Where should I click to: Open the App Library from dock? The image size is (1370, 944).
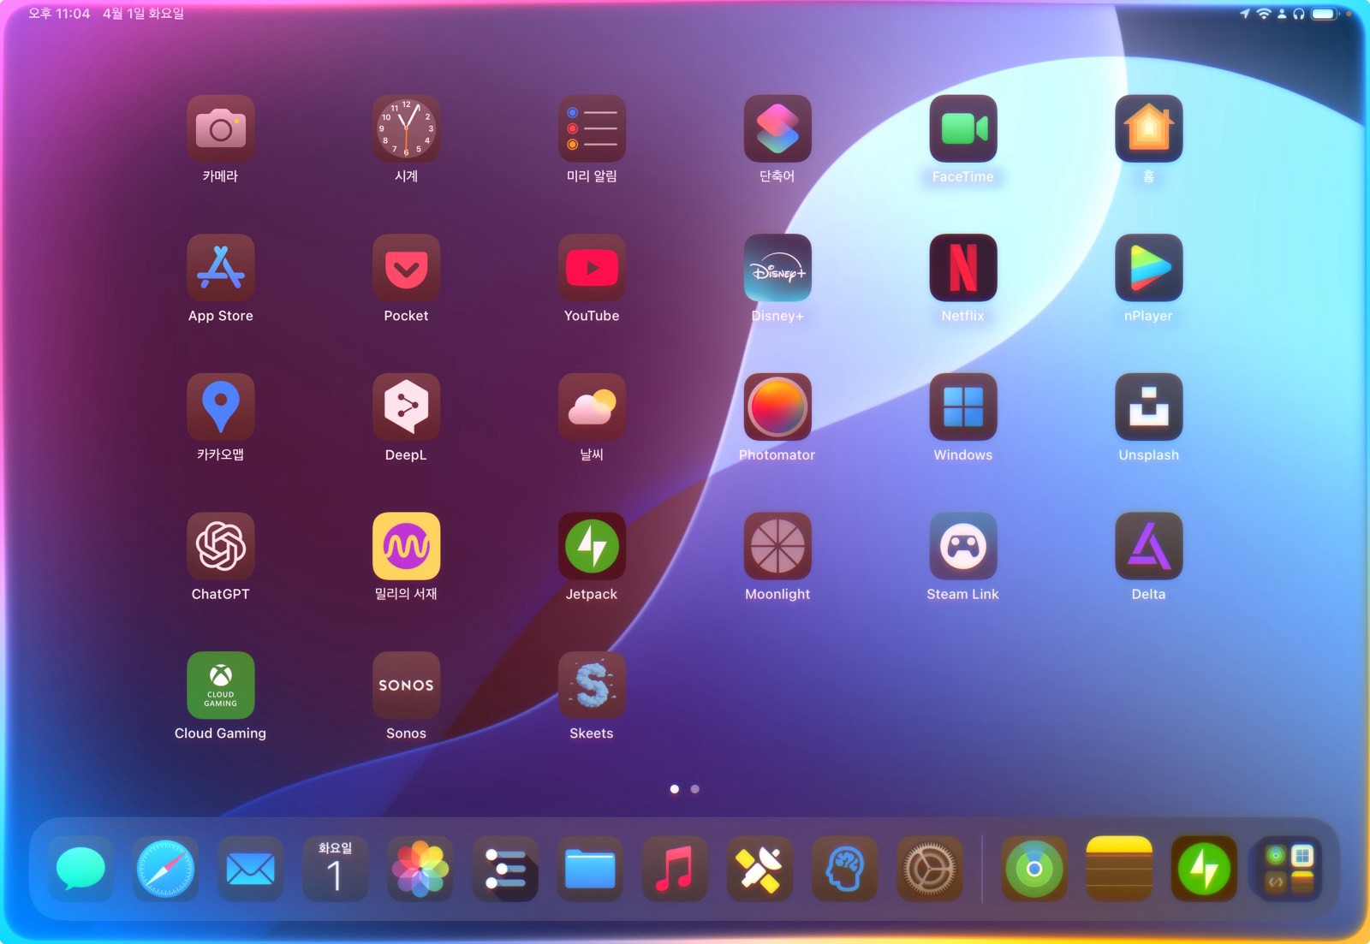coord(1289,869)
